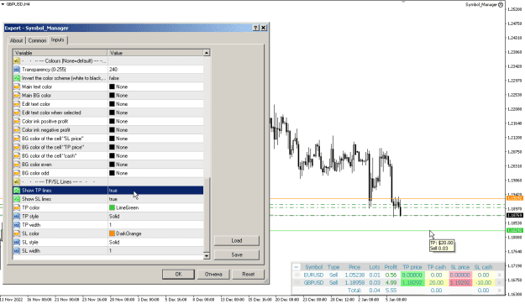Click the scroll down arrow of inputs list

pos(207,256)
